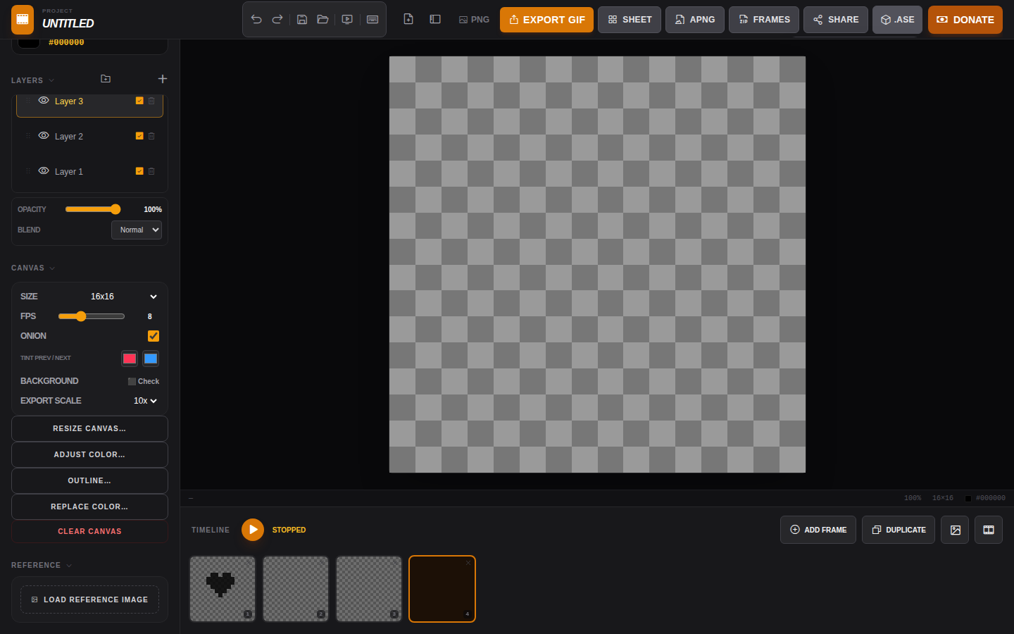Click the Opacity slider

93,209
